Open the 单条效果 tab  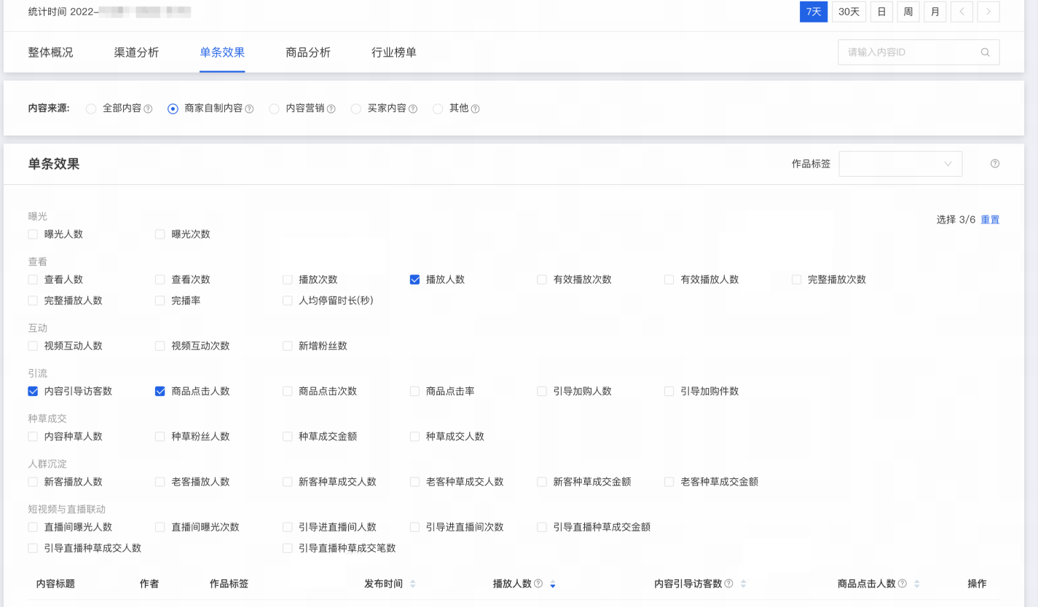[222, 52]
